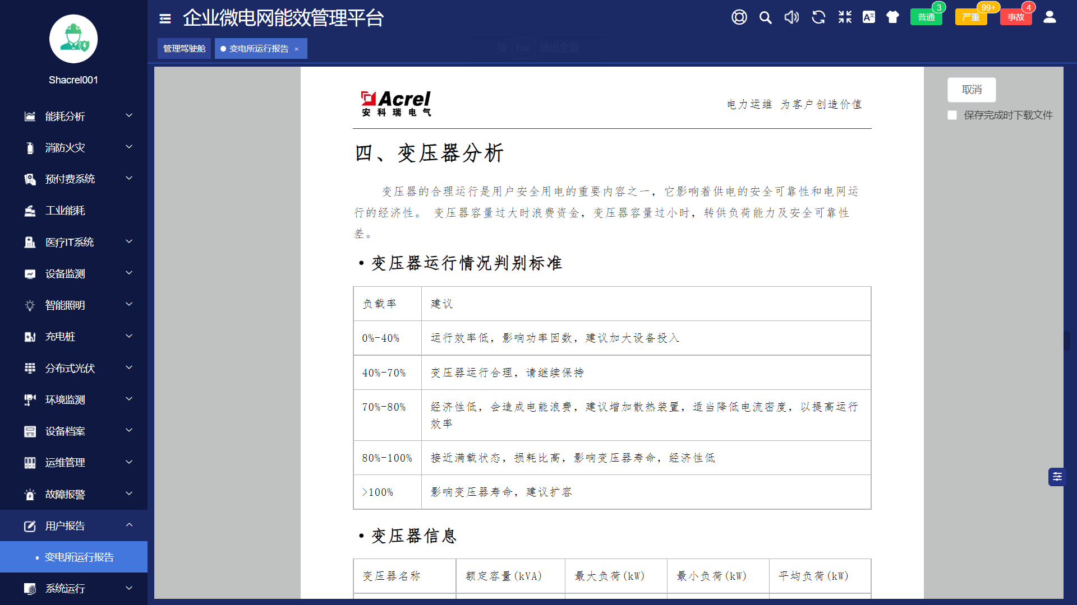1077x605 pixels.
Task: Click the 取消 button
Action: click(972, 90)
